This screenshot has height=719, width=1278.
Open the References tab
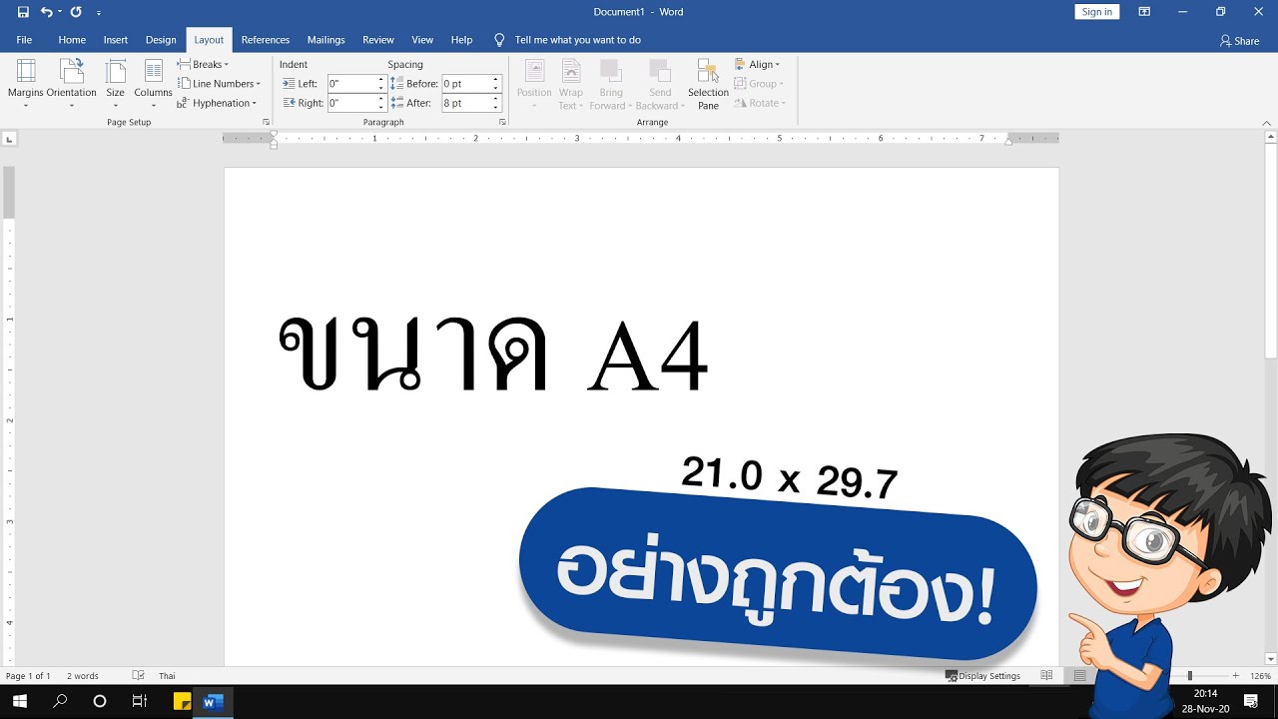click(266, 40)
